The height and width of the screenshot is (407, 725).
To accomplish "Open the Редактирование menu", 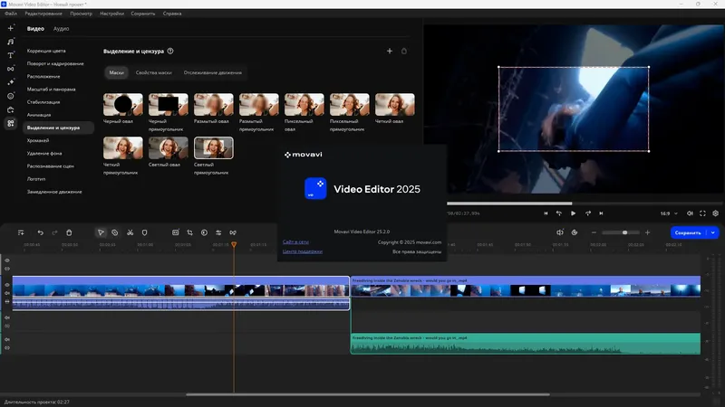I will 43,14.
